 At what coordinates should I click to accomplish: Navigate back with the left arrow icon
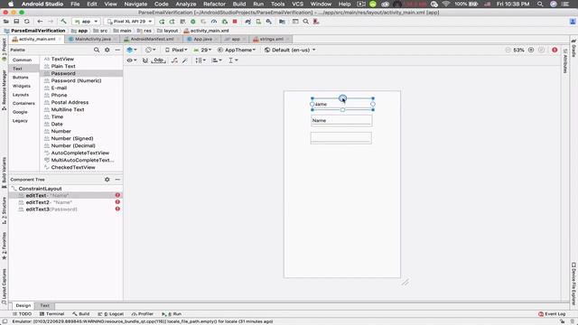coord(40,22)
